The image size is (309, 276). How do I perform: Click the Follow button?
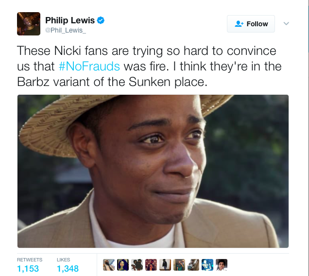[x=251, y=24]
